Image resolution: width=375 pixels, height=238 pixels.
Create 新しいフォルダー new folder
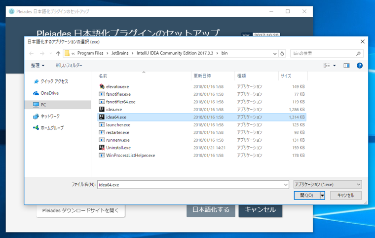click(69, 65)
